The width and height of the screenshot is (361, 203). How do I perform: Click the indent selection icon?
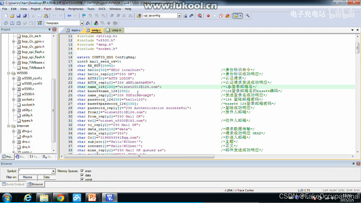pos(112,16)
